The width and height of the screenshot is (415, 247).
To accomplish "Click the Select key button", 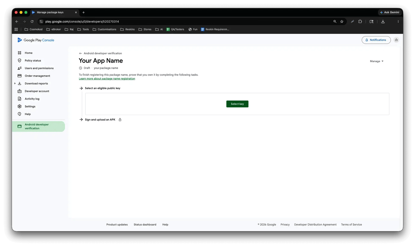I will 237,104.
